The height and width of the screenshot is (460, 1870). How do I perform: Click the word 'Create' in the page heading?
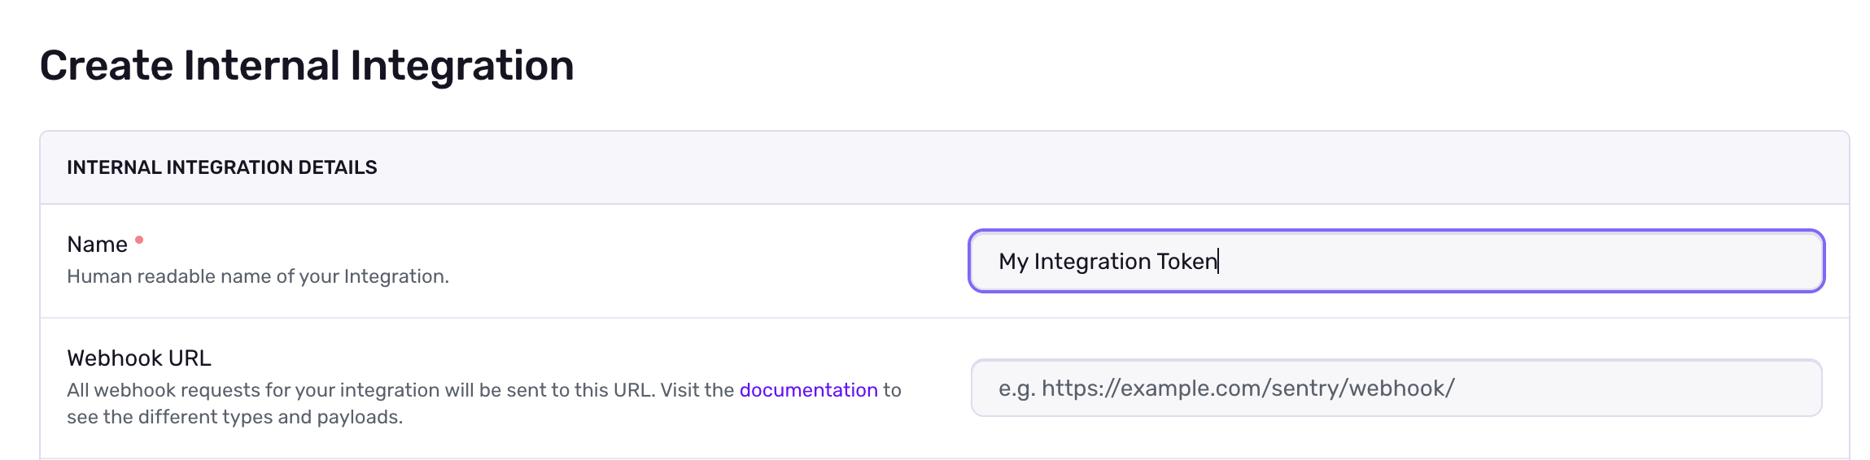click(x=106, y=65)
